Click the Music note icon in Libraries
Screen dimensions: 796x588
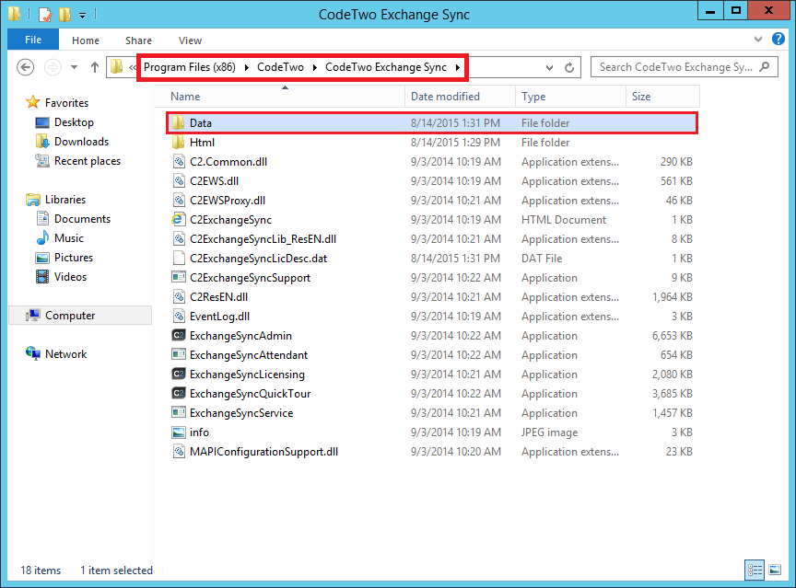click(42, 238)
